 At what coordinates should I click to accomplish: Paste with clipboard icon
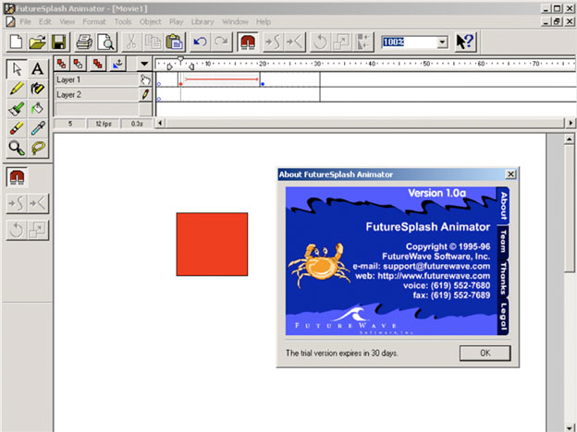click(175, 42)
